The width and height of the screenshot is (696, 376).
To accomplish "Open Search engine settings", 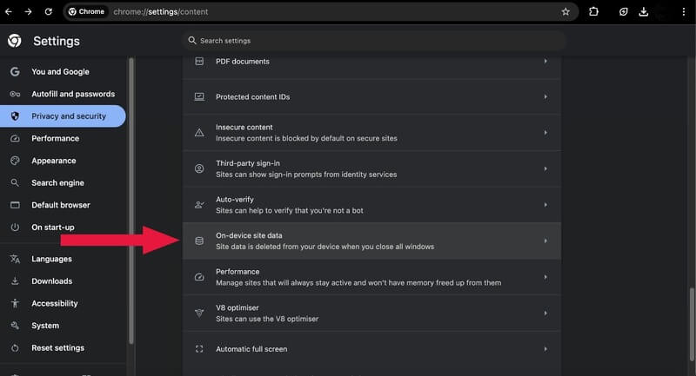I will [63, 182].
